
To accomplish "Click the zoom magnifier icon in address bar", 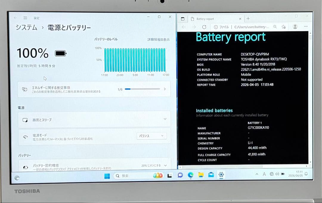I will [275, 27].
